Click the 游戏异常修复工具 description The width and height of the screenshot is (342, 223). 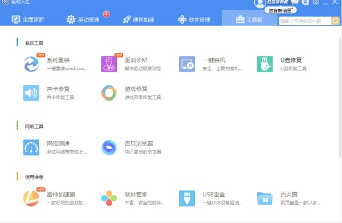pyautogui.click(x=142, y=97)
